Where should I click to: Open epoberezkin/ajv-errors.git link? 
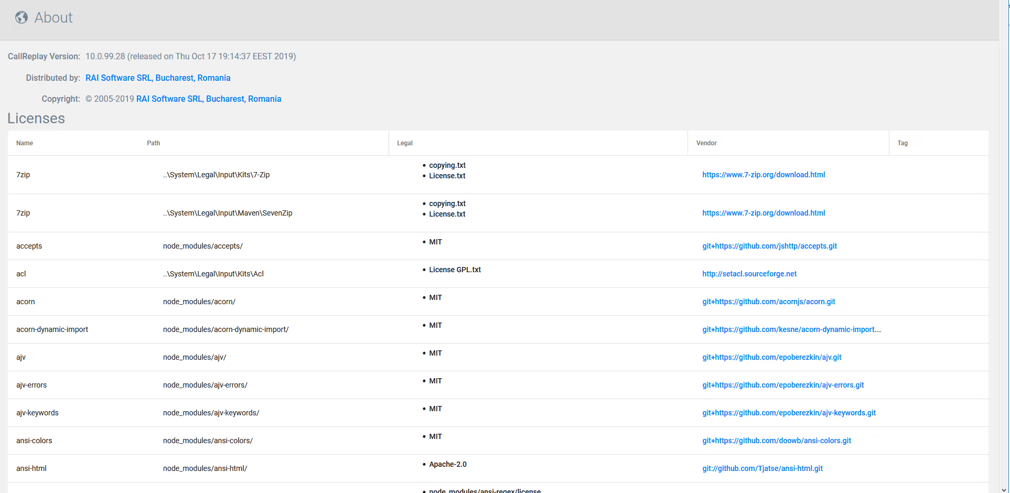(783, 385)
